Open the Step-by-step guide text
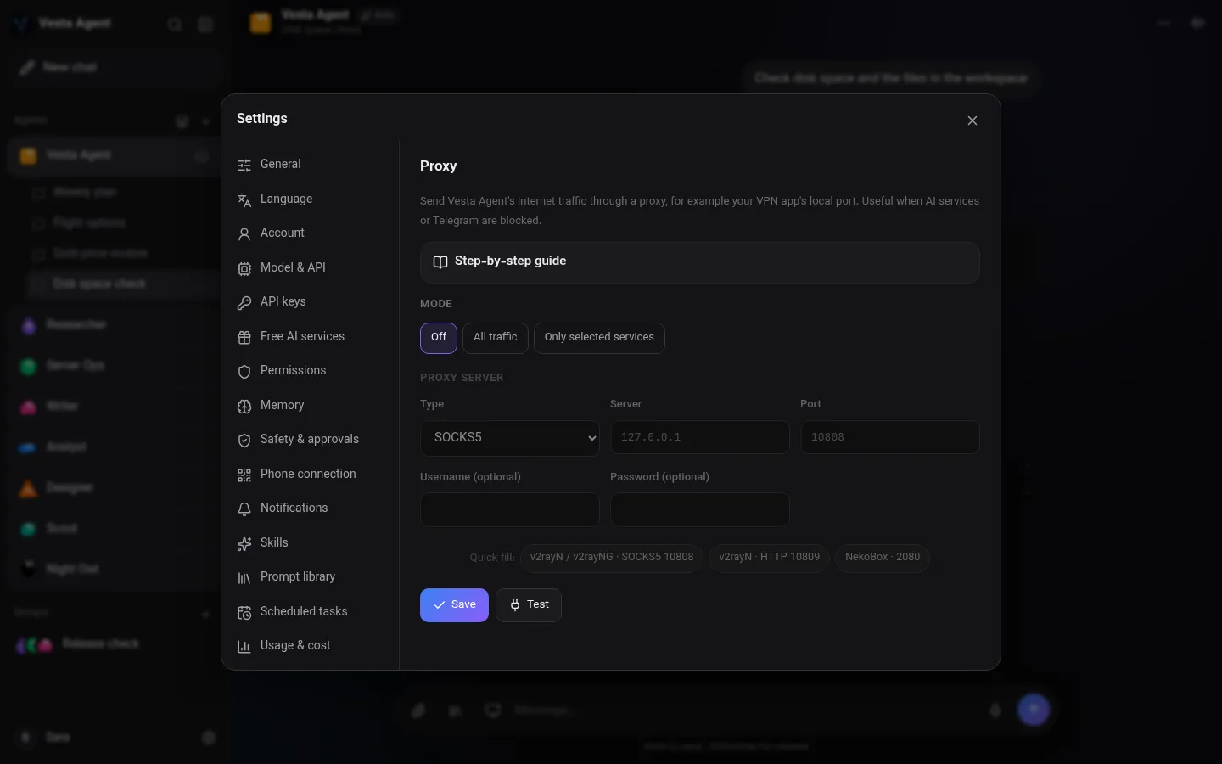 (x=510, y=261)
